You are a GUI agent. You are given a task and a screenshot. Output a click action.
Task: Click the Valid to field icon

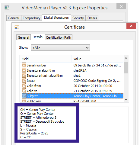pos(24,91)
